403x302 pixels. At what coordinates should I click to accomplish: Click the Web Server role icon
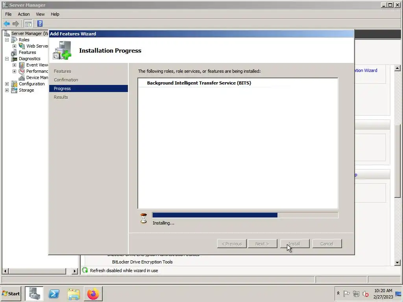(x=22, y=46)
